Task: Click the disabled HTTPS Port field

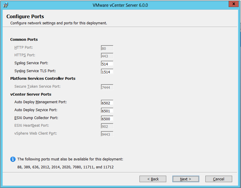Action: coord(107,56)
